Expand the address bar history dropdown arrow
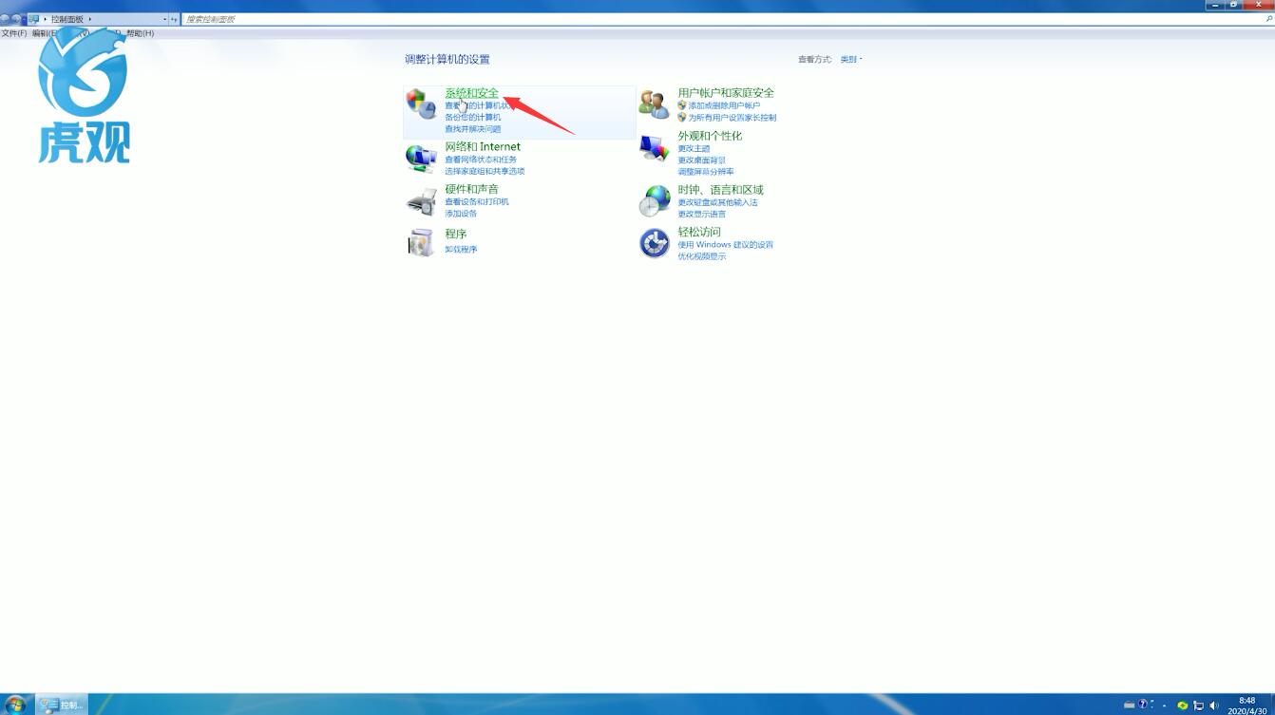Image resolution: width=1275 pixels, height=715 pixels. 164,19
